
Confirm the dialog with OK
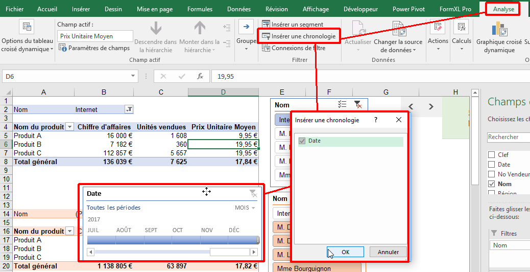[345, 252]
